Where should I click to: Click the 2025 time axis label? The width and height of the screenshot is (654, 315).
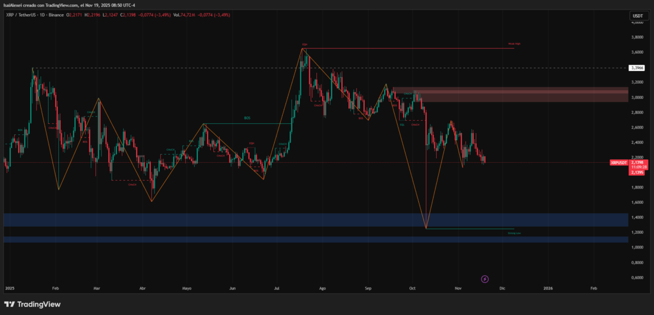pos(10,288)
